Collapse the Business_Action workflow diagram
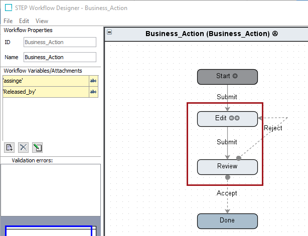Screen dimensions: 308x236 coord(109,32)
